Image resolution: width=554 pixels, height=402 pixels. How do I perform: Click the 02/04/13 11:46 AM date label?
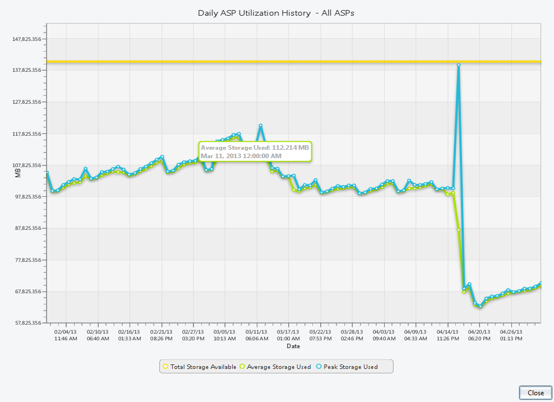click(66, 335)
